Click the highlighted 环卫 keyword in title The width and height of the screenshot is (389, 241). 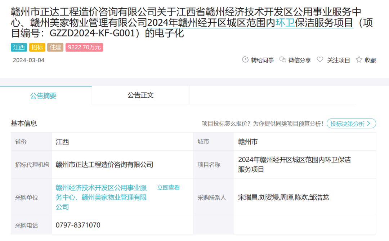(x=285, y=23)
